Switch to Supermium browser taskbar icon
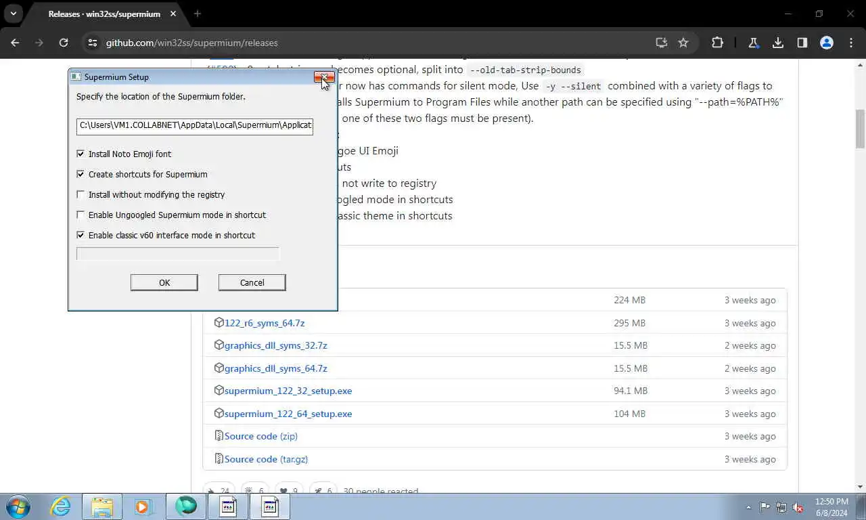Viewport: 866px width, 520px height. click(186, 506)
